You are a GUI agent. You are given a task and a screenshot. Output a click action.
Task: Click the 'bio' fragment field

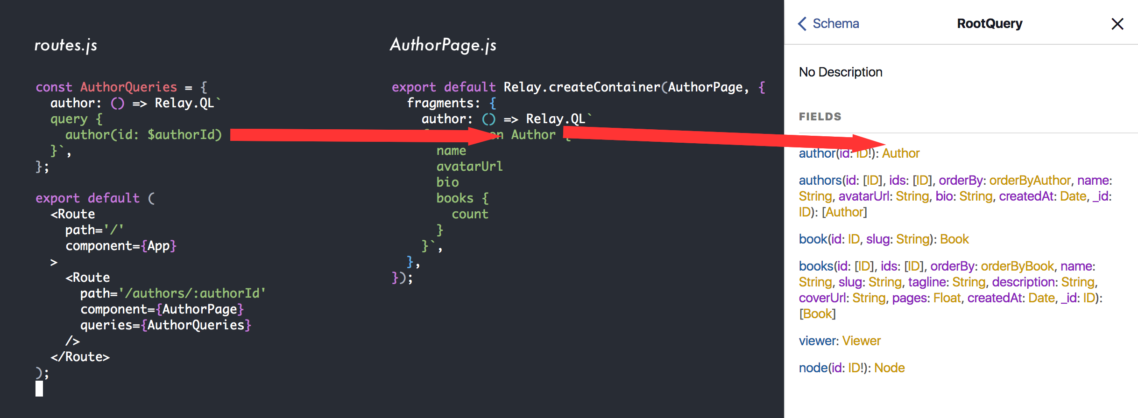447,182
